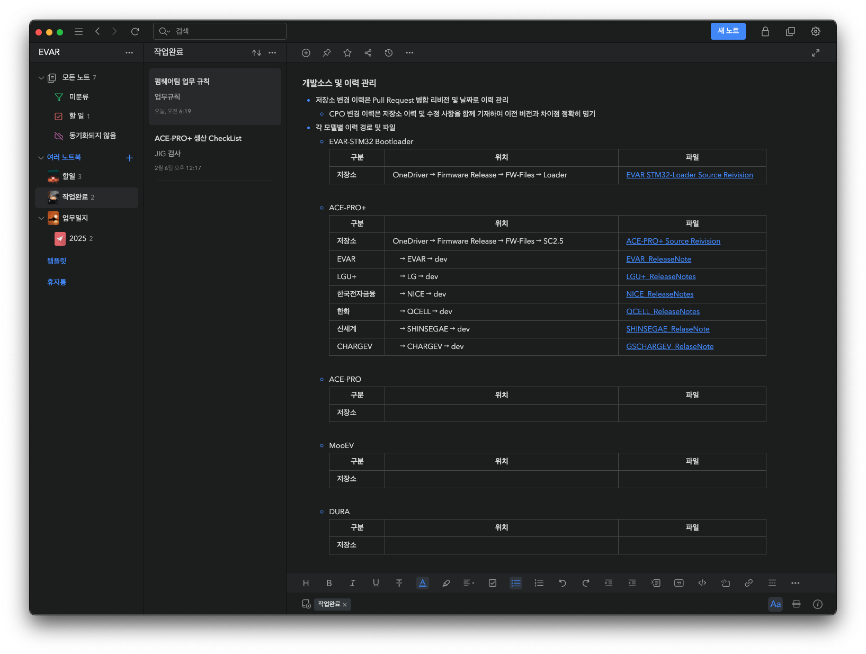This screenshot has height=654, width=866.
Task: Toggle italic formatting
Action: click(352, 583)
